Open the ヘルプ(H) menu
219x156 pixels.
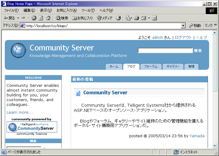coord(106,10)
